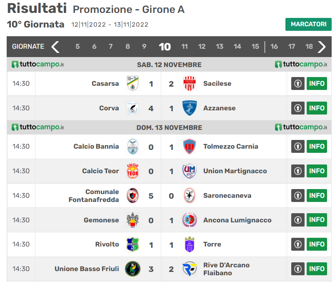Click arrow icon for Rivolto–Torre match

coord(297,244)
